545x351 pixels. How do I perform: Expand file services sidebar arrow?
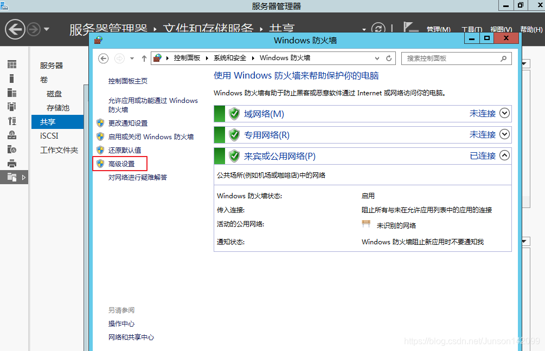pos(24,178)
